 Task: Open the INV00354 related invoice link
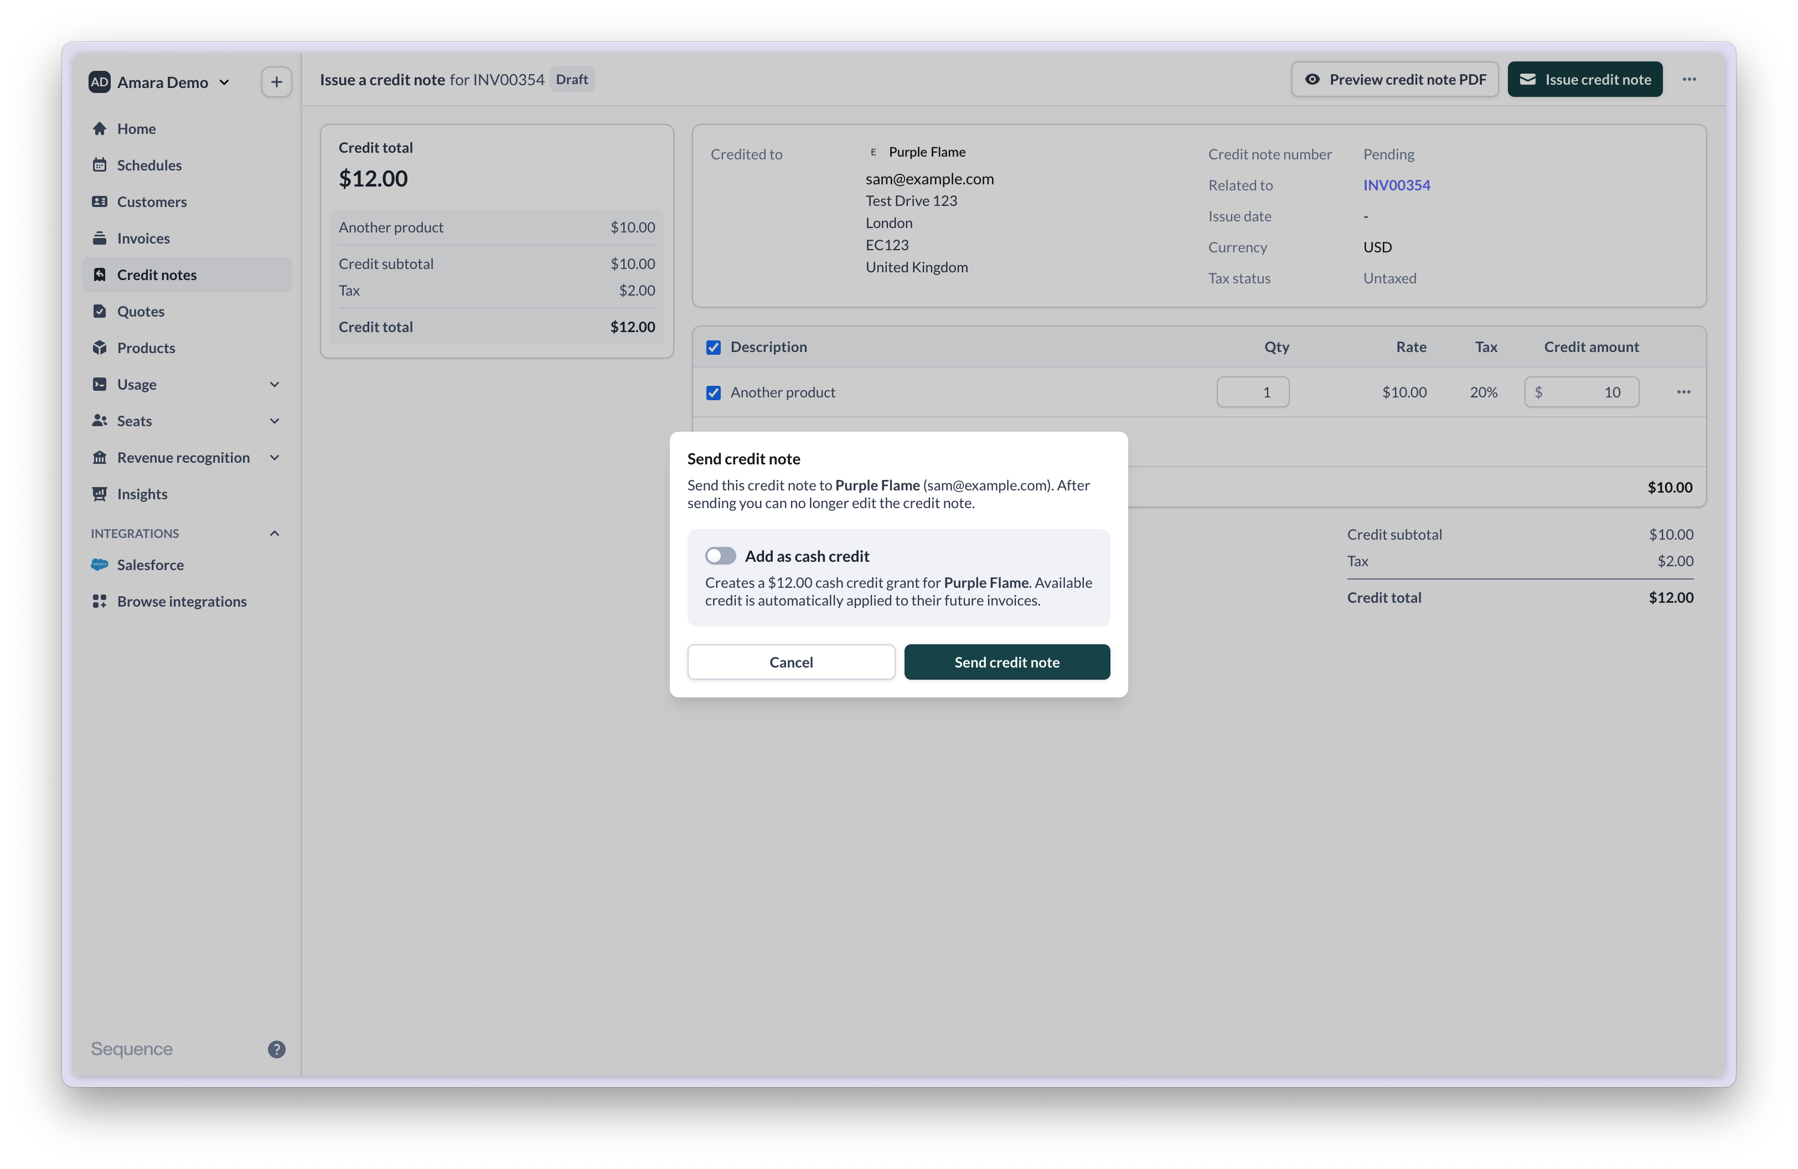(x=1396, y=185)
